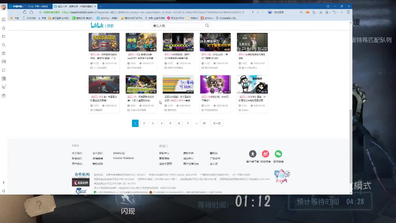Open the sidebar news panel icon at top
This screenshot has height=223, width=396.
tap(4, 20)
